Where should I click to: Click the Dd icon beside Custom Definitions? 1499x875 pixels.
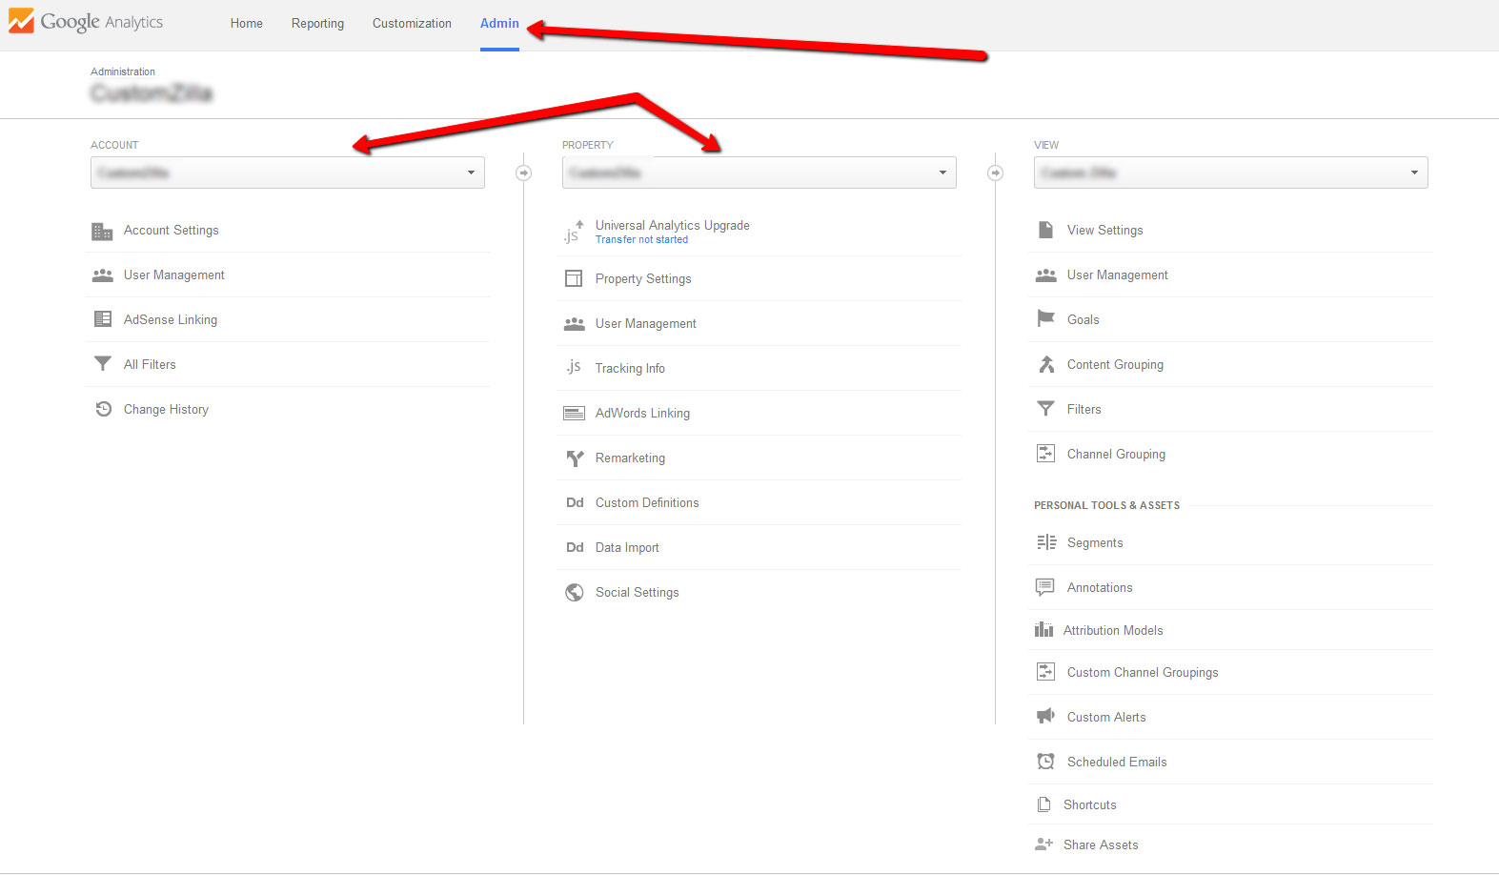(575, 502)
